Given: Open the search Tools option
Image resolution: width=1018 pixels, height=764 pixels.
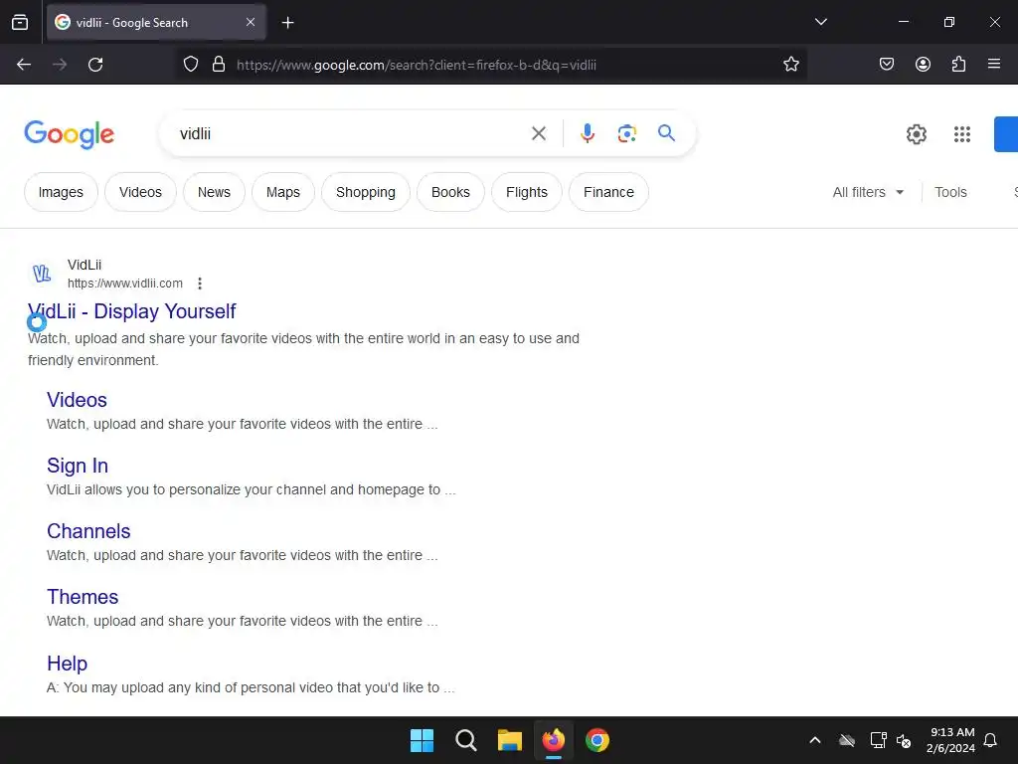Looking at the screenshot, I should click(x=950, y=192).
